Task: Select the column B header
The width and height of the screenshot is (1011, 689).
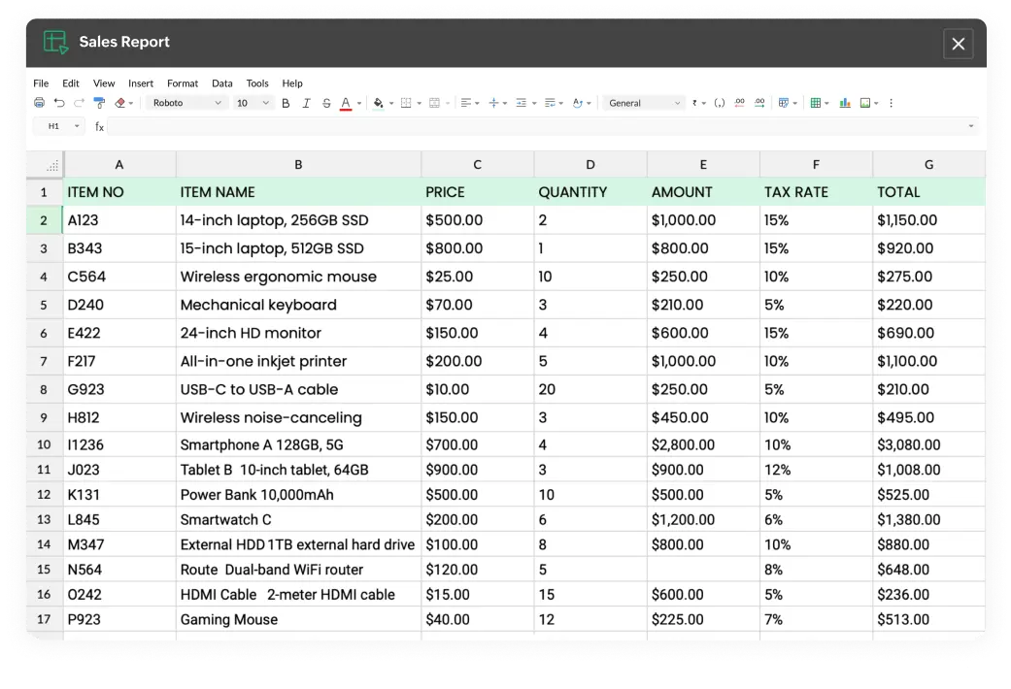Action: pos(298,165)
